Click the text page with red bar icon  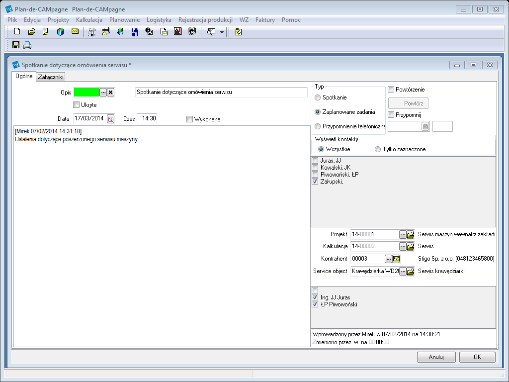pos(177,31)
